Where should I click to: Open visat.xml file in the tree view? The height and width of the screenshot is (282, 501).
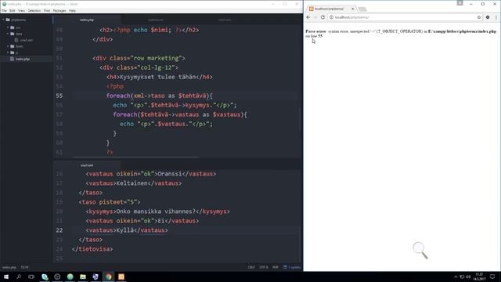26,40
